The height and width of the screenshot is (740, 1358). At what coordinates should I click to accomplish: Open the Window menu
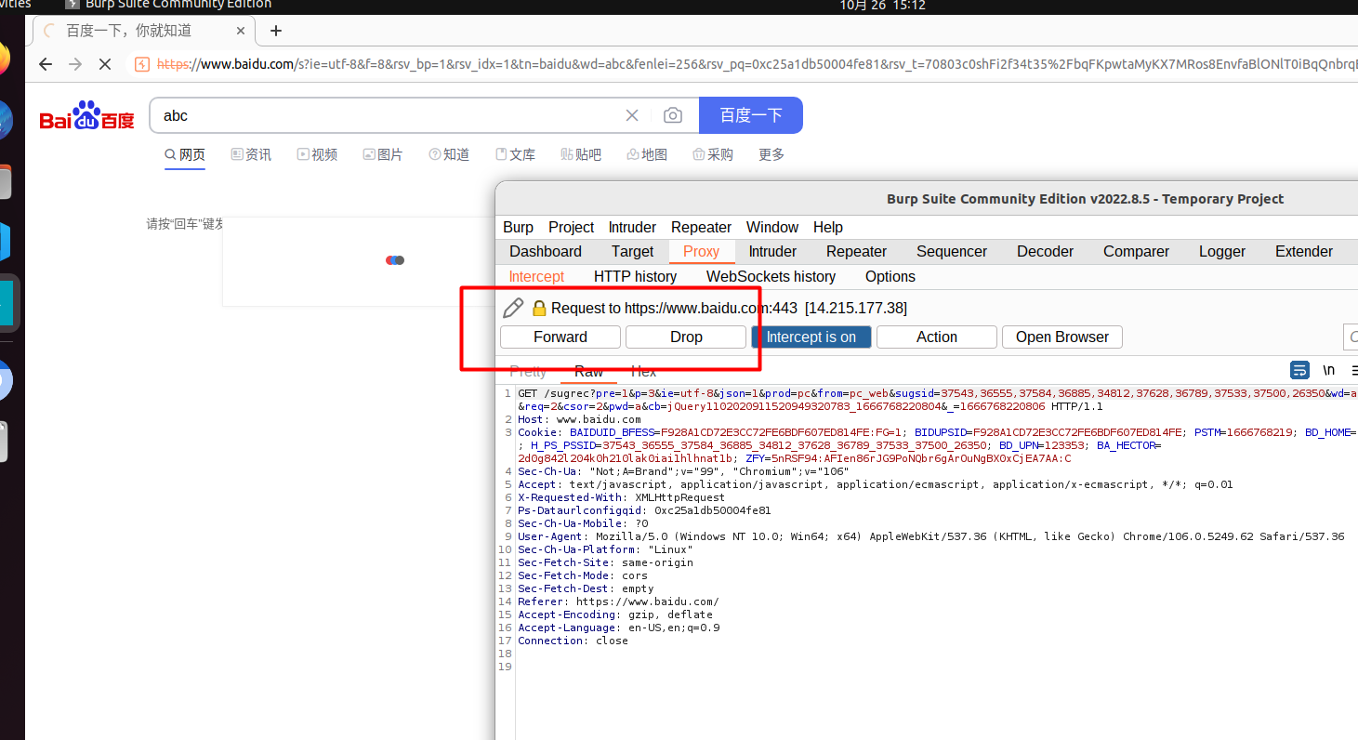click(772, 227)
